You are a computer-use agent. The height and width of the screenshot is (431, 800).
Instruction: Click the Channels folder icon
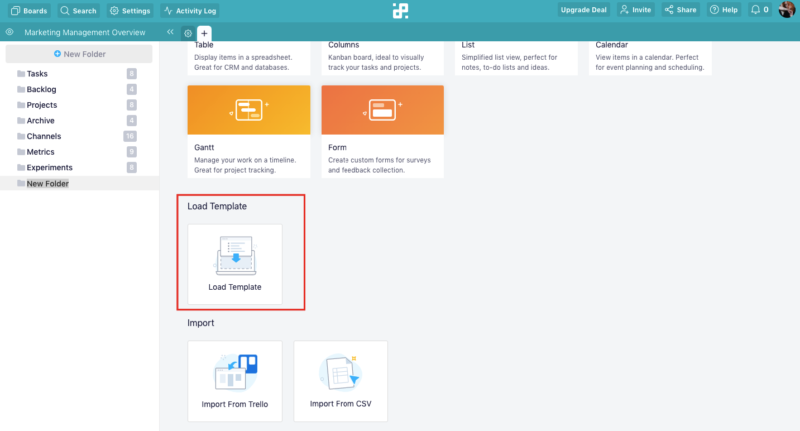pyautogui.click(x=21, y=136)
